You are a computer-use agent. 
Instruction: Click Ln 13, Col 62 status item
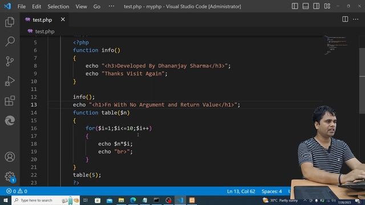click(241, 191)
